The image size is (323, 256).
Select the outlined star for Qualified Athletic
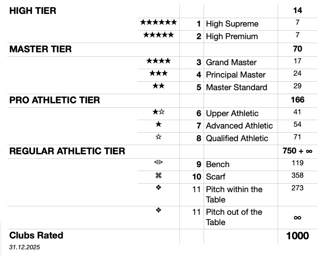click(158, 137)
